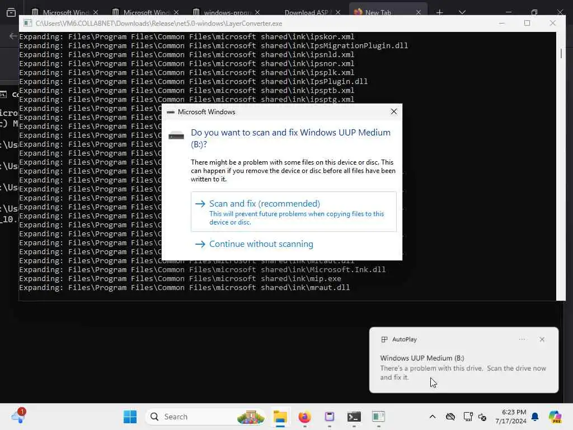The height and width of the screenshot is (430, 573).
Task: Close the Microsoft Windows scan dialog
Action: pos(393,111)
